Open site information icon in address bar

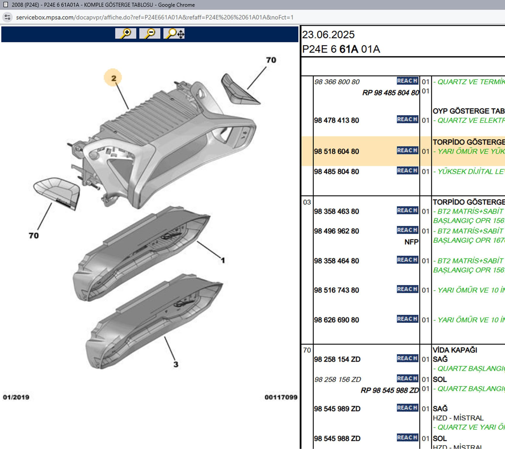pyautogui.click(x=8, y=17)
